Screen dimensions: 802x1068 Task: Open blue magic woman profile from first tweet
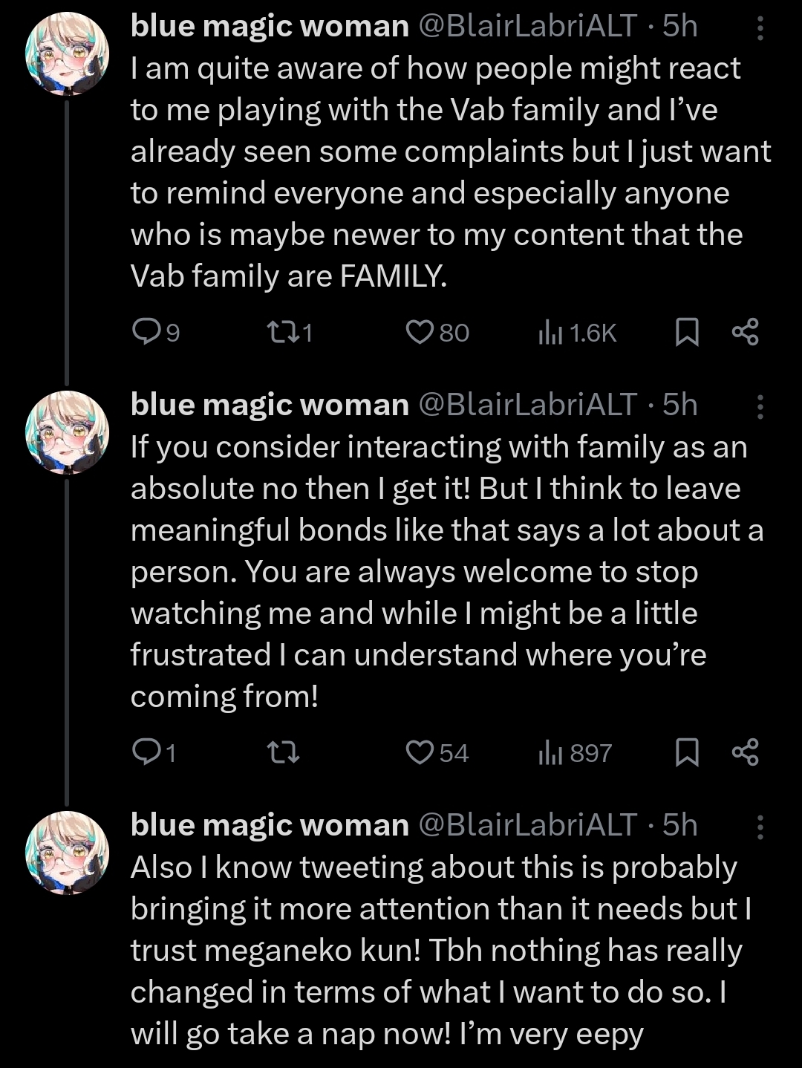click(270, 27)
